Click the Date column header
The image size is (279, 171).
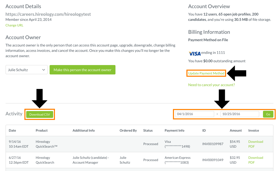(12, 130)
